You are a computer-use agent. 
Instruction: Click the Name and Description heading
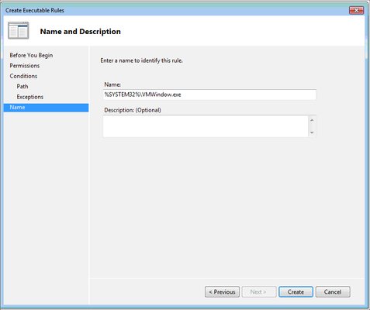81,32
